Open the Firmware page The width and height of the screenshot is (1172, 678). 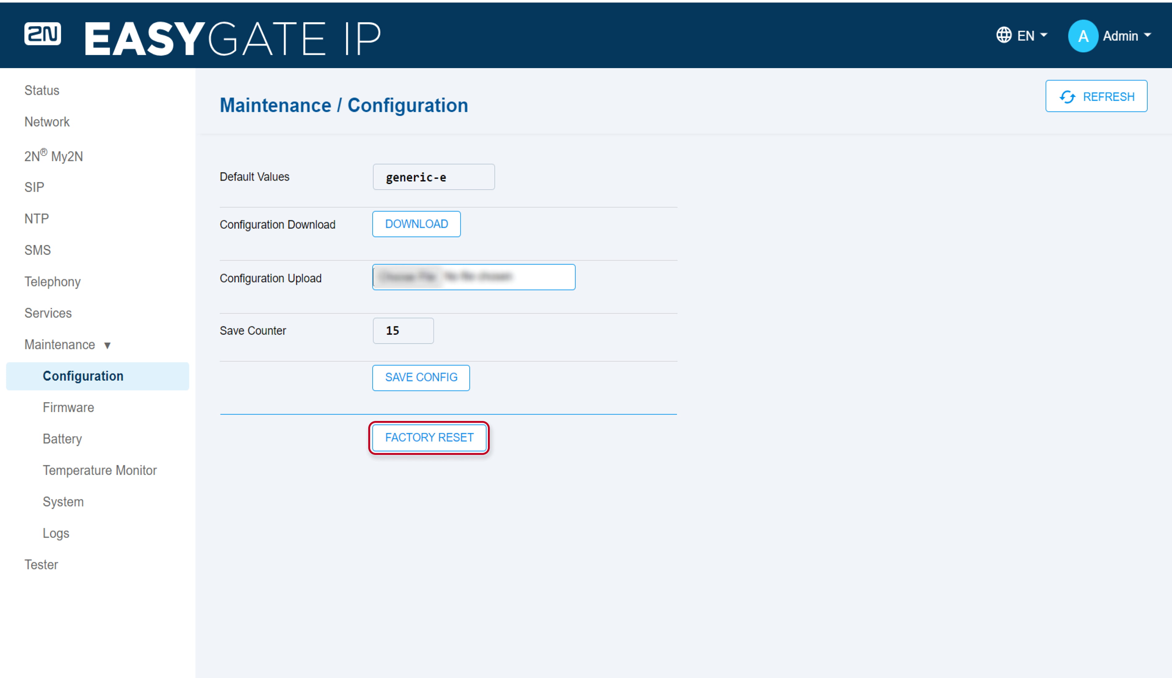point(68,407)
